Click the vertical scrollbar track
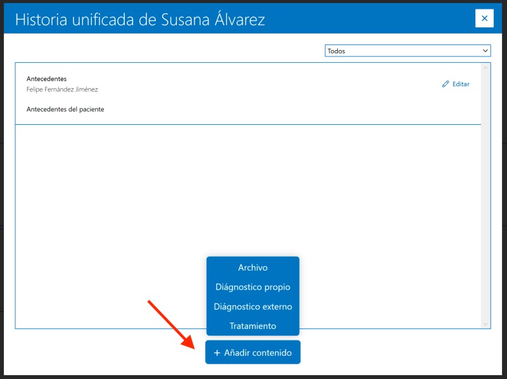 (x=485, y=190)
